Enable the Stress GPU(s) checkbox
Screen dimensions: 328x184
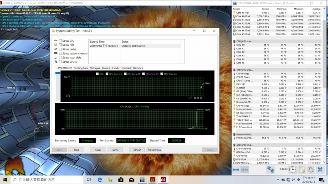[60, 62]
